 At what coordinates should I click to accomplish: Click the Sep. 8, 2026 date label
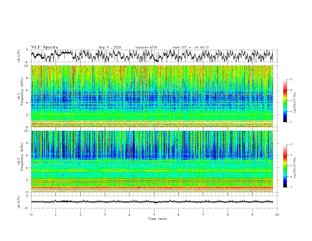pyautogui.click(x=110, y=47)
